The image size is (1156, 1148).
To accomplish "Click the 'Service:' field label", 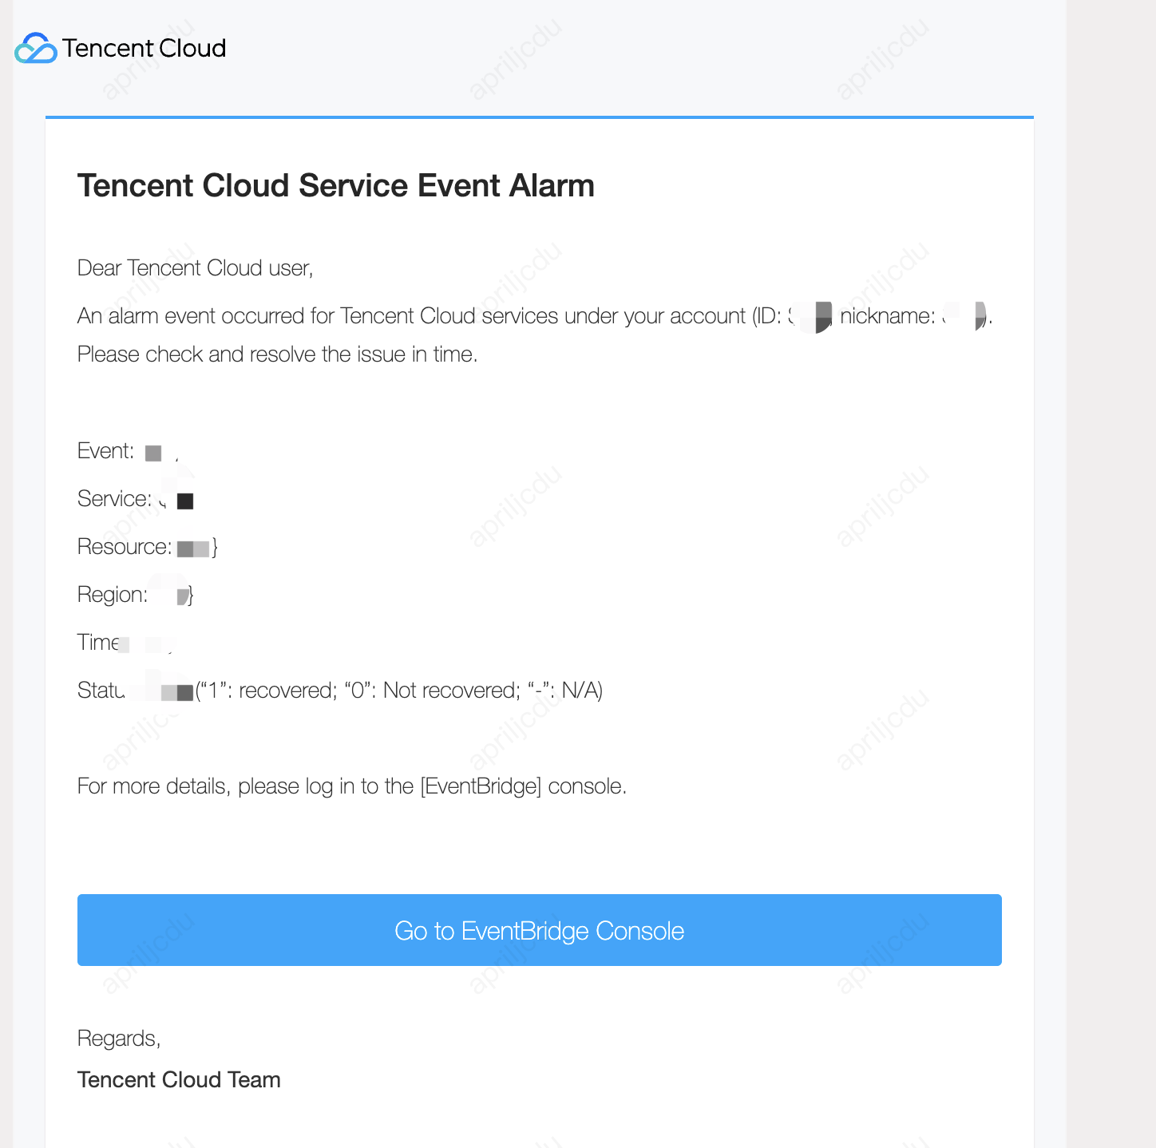I will click(115, 499).
